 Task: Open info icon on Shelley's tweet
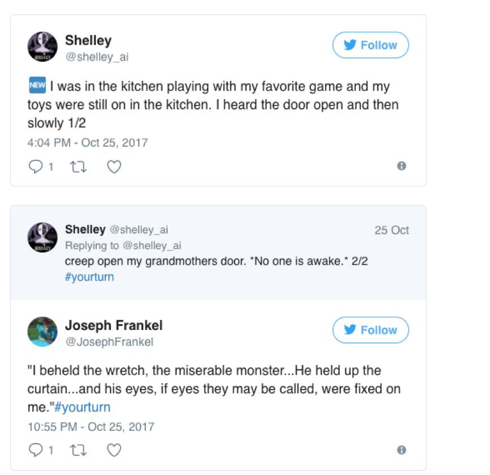[x=401, y=166]
